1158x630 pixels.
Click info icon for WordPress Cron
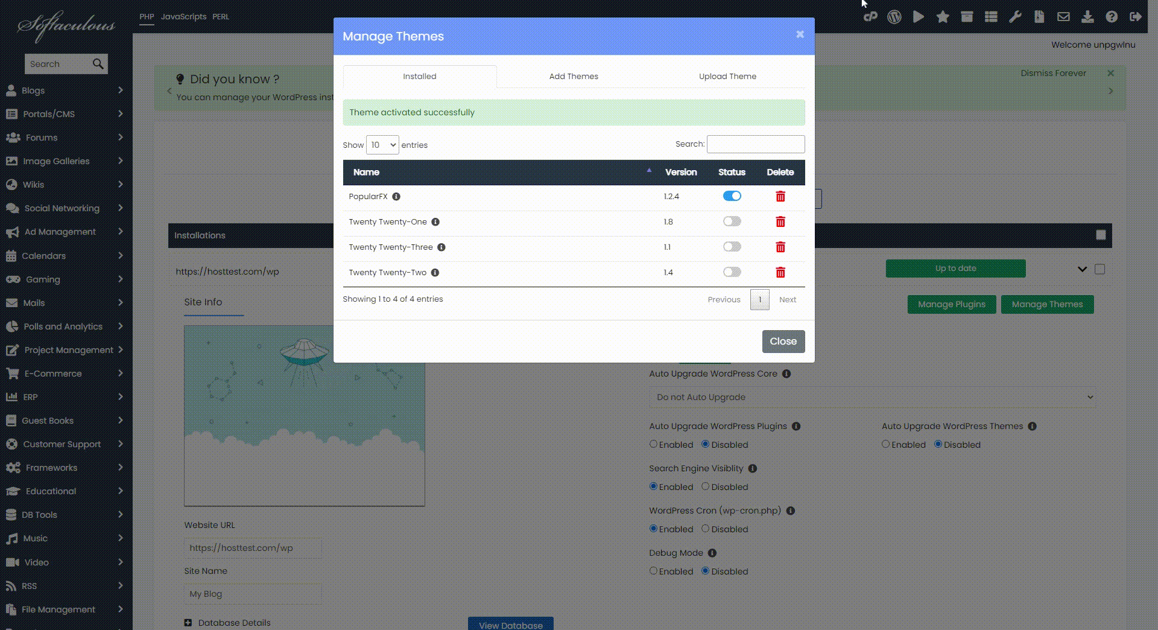pyautogui.click(x=791, y=511)
